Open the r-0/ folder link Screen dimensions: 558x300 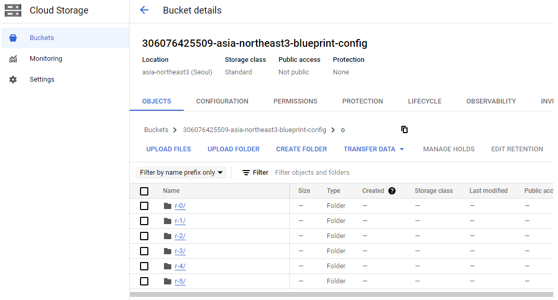[x=180, y=206]
